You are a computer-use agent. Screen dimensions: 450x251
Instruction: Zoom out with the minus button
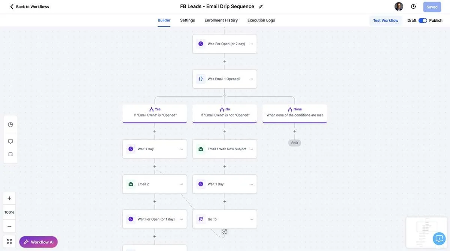(9, 226)
